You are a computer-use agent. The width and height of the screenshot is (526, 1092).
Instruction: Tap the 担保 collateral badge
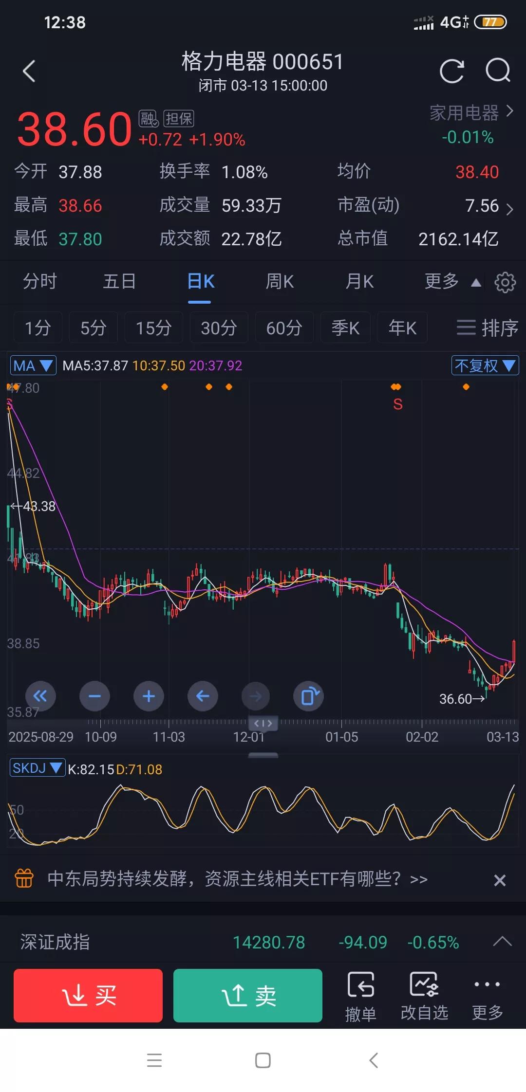pos(179,118)
